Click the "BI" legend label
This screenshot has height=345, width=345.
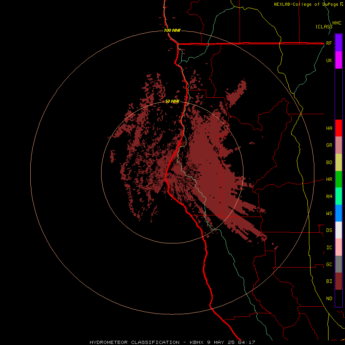tap(329, 281)
